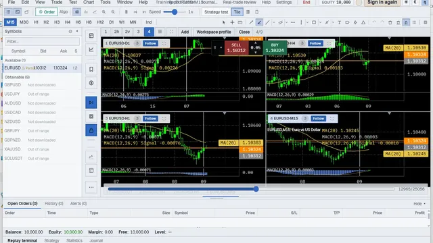This screenshot has height=243, width=433.
Task: Select the candlestick chart type icon
Action: [x=76, y=12]
